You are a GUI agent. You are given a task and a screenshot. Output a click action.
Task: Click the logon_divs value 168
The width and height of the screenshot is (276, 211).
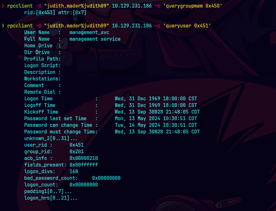74,172
